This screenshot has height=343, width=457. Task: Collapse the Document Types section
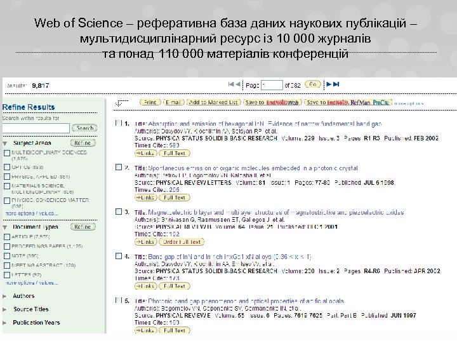click(5, 227)
